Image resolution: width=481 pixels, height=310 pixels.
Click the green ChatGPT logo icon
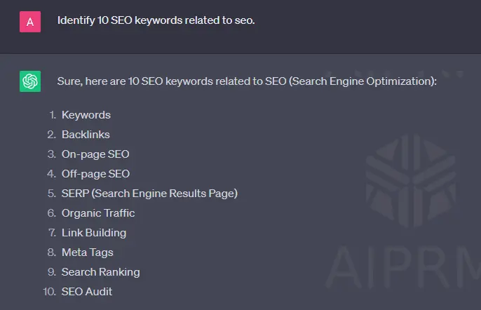30,81
